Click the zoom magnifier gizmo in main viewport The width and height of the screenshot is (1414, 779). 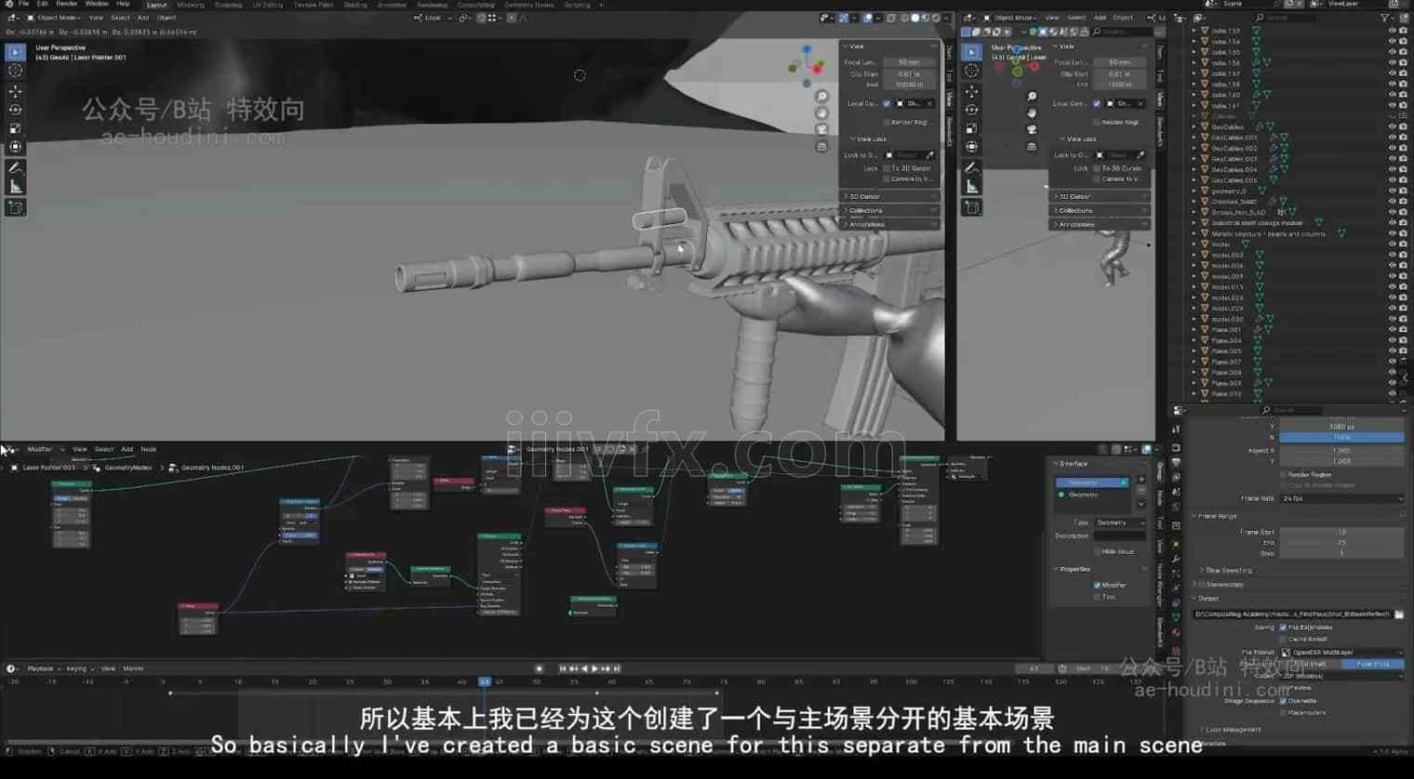coord(821,97)
